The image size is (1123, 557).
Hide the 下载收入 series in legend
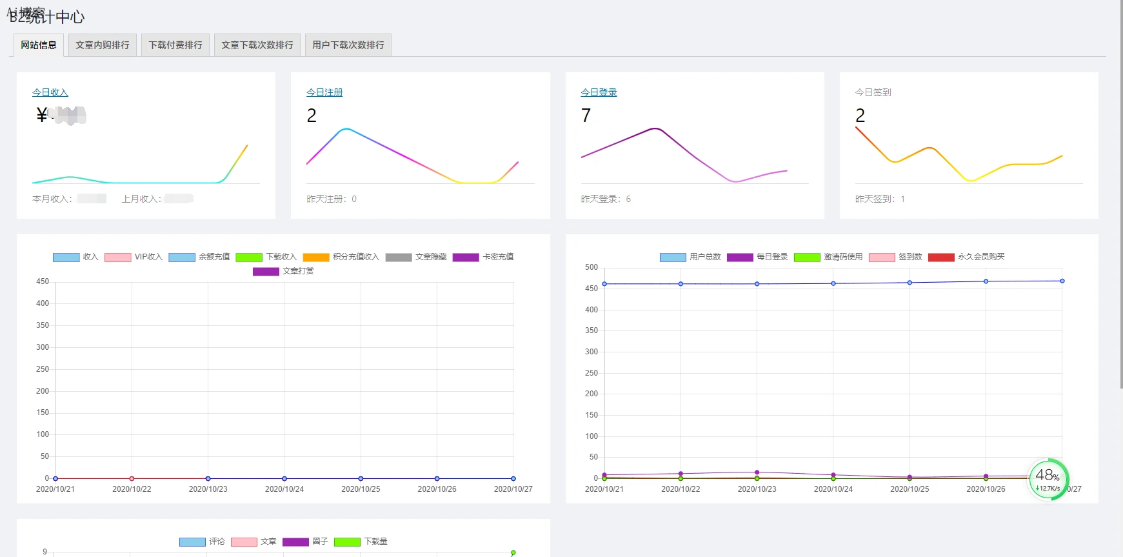249,258
